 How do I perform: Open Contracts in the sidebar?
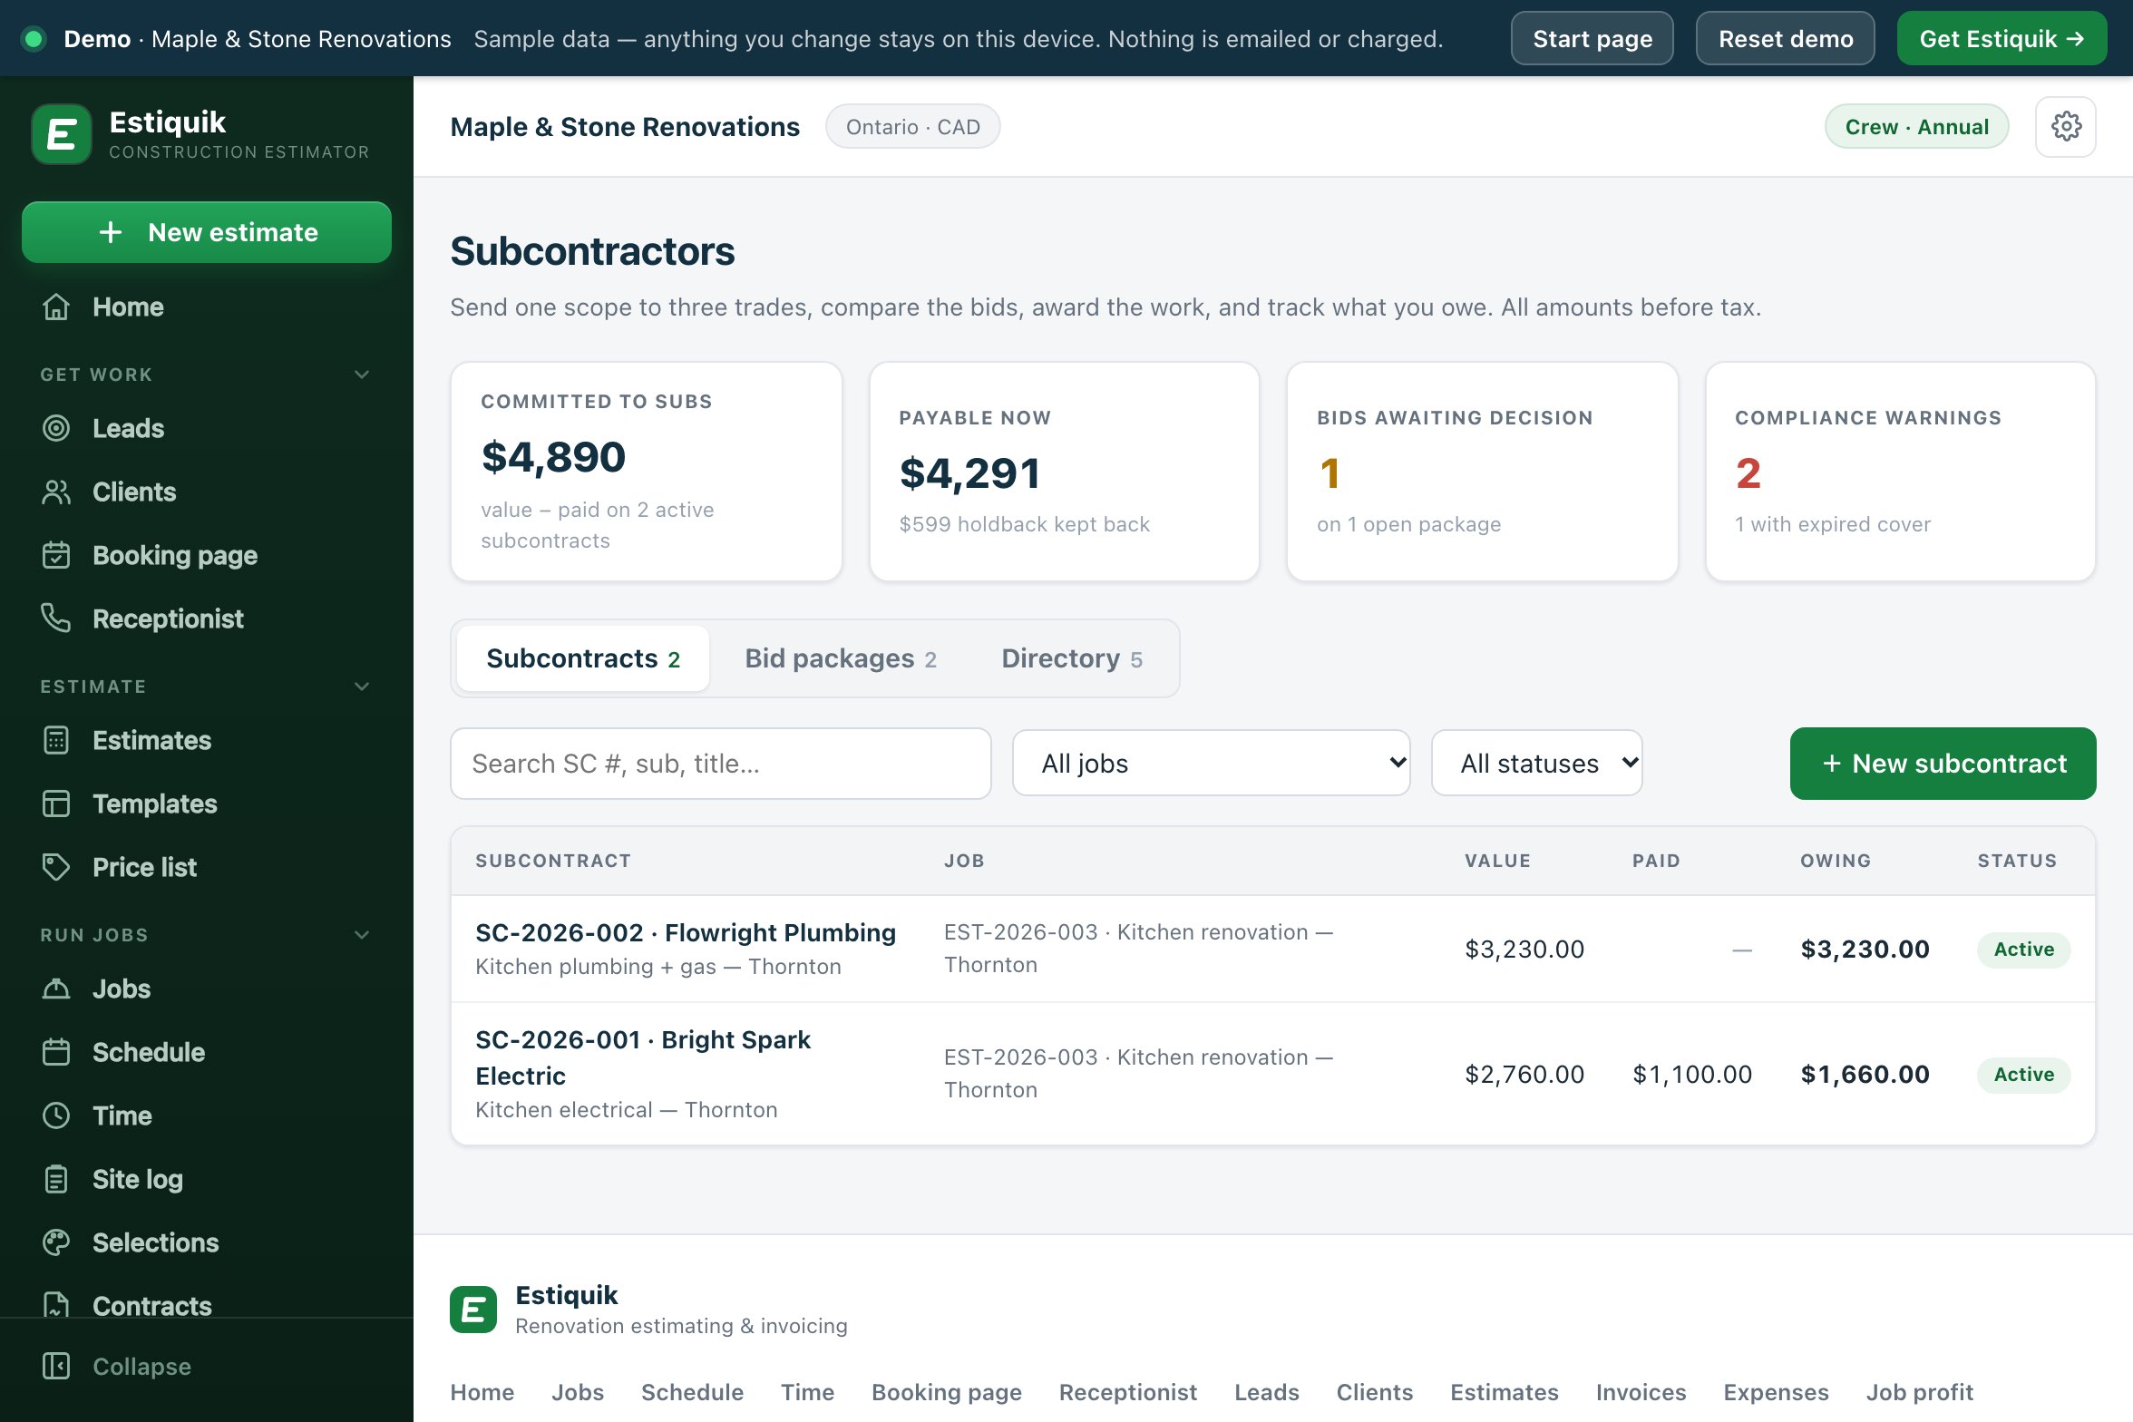(207, 1304)
